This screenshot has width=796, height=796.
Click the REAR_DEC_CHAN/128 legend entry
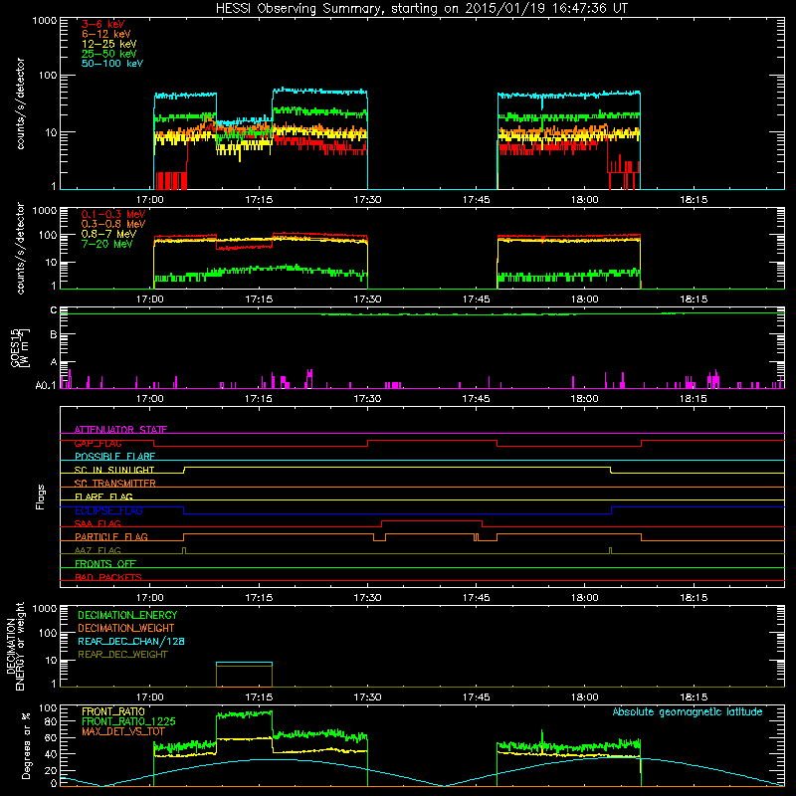(131, 641)
